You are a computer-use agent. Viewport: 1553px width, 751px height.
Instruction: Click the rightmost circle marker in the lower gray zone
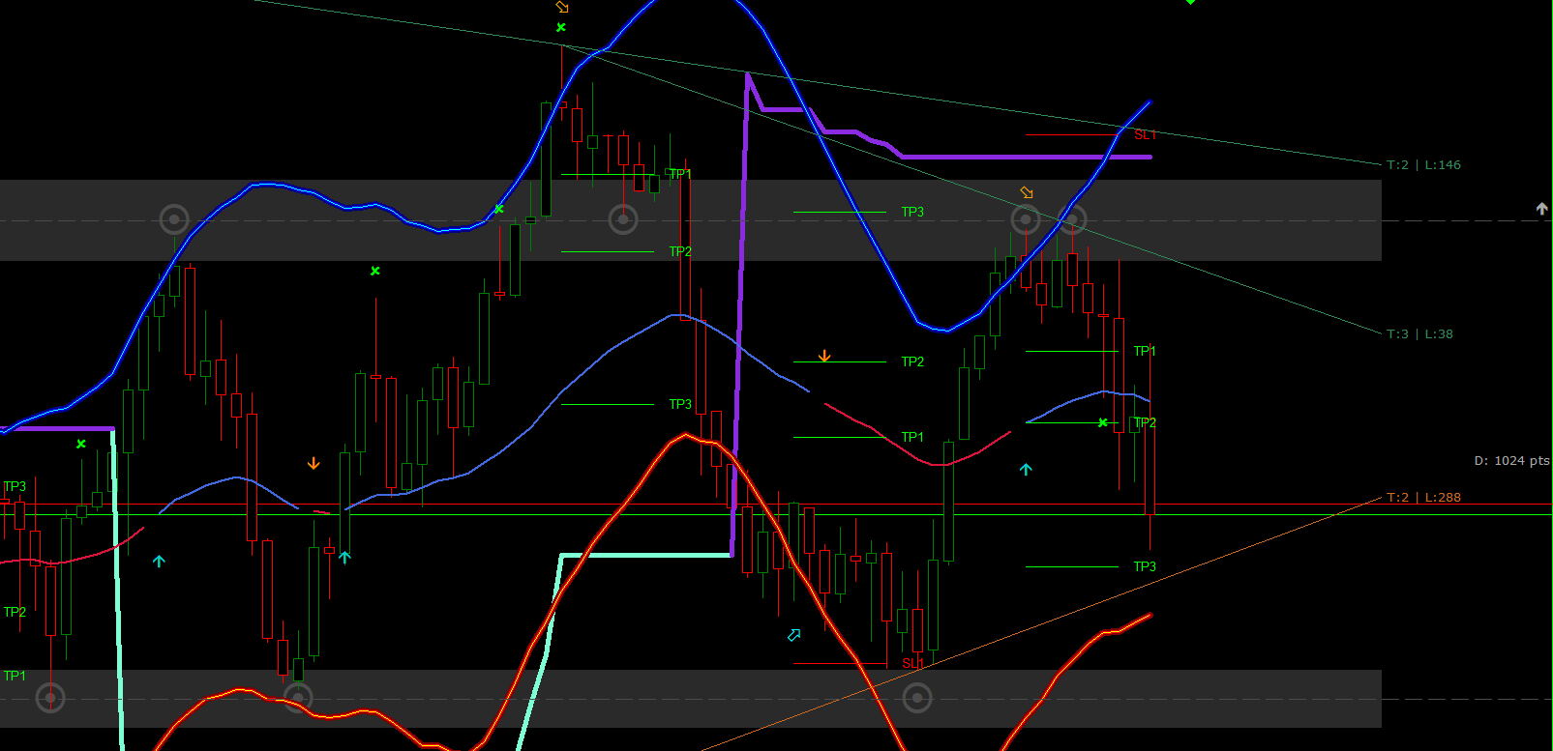point(917,697)
